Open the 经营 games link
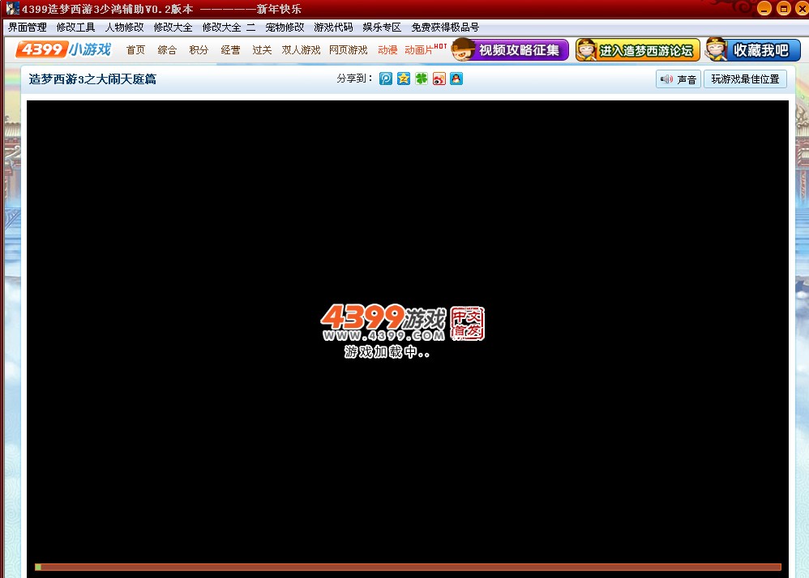Screen dimensions: 809x578 pyautogui.click(x=230, y=50)
